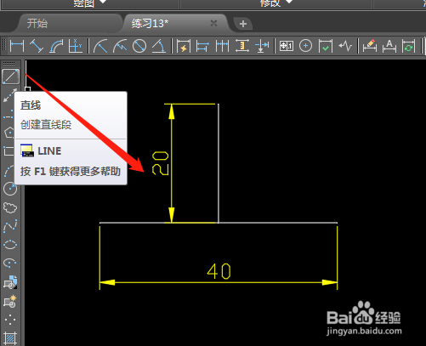Select the Construction Line tool
The height and width of the screenshot is (346, 426).
tap(10, 95)
